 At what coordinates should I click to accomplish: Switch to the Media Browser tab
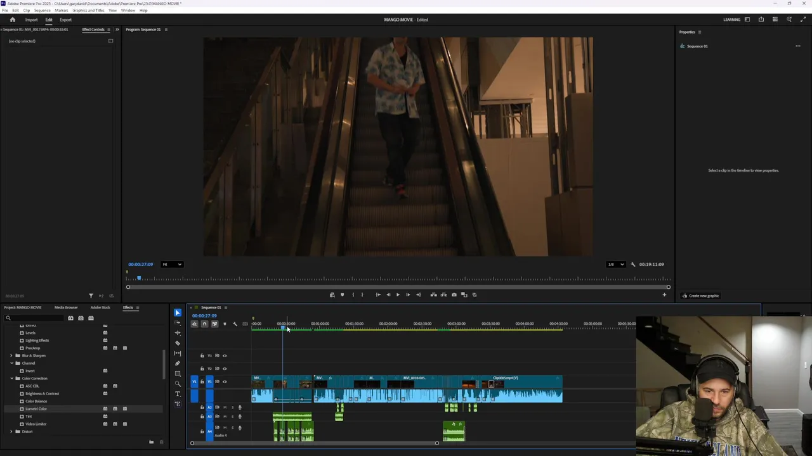pos(66,308)
